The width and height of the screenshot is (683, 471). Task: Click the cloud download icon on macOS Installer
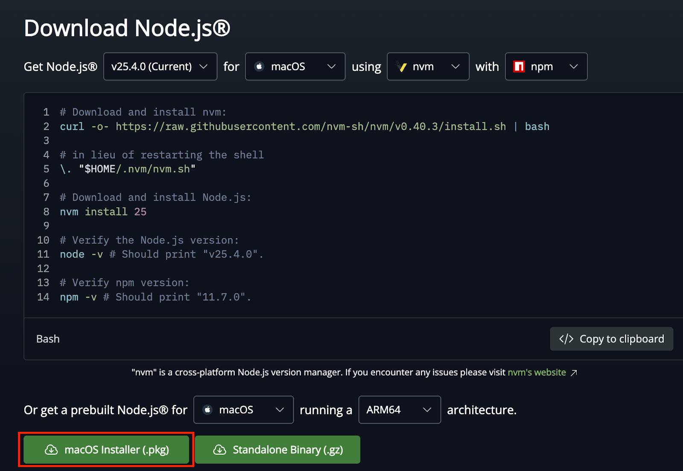[51, 450]
